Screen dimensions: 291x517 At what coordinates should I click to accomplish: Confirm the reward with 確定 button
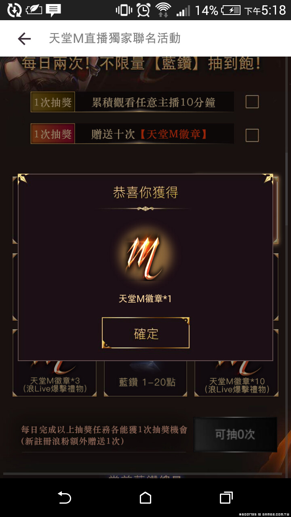click(145, 333)
